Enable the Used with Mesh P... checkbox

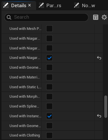click(49, 28)
